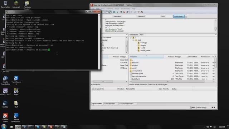Select banned-ips.txt in remote file list
Viewport: 229px width, 129px height.
tap(137, 73)
